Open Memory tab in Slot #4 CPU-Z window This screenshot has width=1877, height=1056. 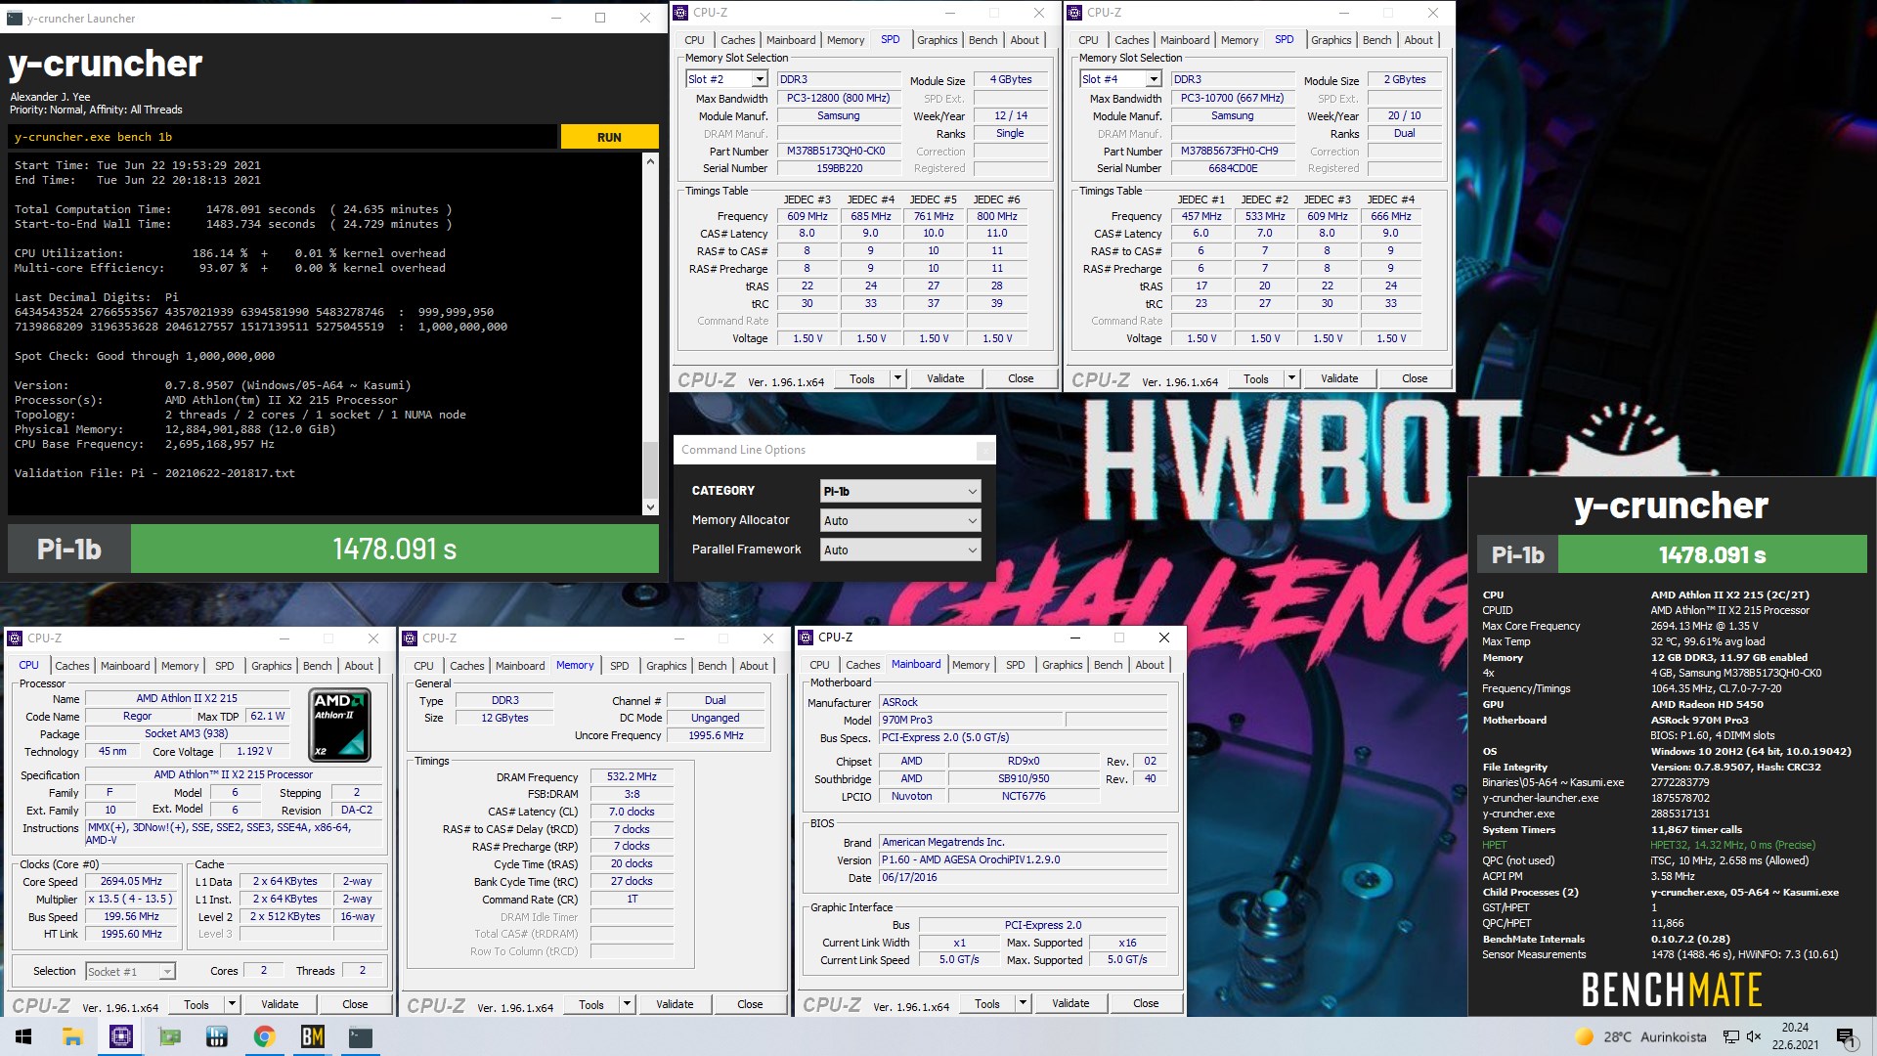pyautogui.click(x=1239, y=40)
